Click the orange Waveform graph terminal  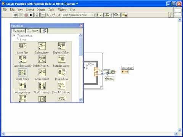[x=125, y=72]
